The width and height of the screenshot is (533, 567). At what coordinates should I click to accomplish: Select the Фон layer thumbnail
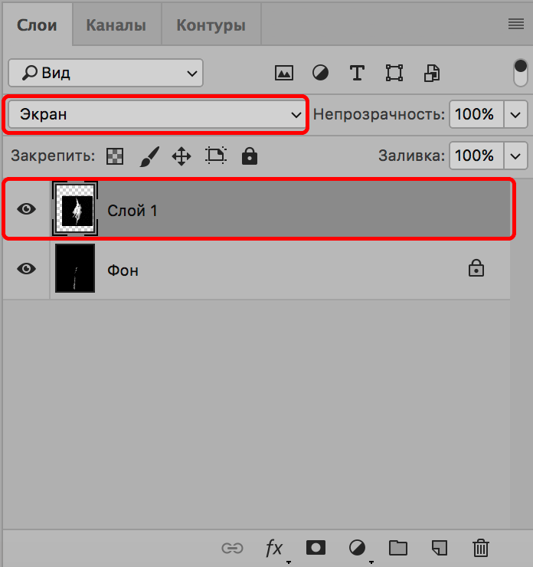75,268
